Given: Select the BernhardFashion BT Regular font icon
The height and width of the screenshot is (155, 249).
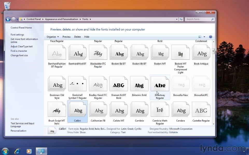Looking at the screenshot, I should coord(57,52).
